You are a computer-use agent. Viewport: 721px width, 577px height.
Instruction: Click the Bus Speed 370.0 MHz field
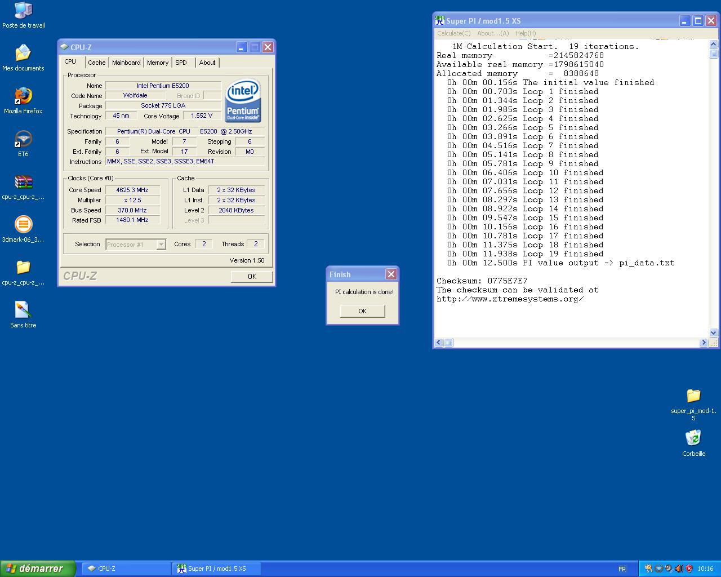(x=132, y=210)
